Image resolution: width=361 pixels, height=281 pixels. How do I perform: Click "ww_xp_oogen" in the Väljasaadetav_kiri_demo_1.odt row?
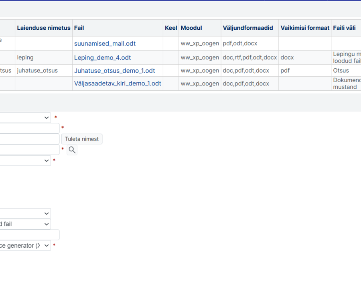[200, 83]
